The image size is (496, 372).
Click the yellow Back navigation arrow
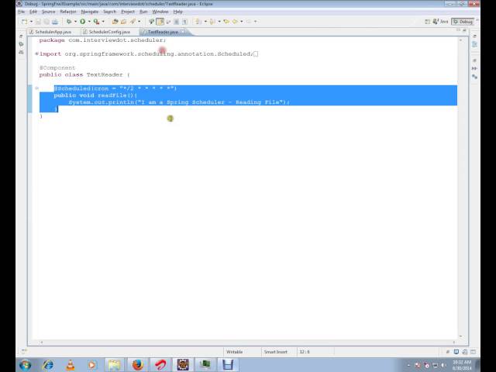click(235, 22)
